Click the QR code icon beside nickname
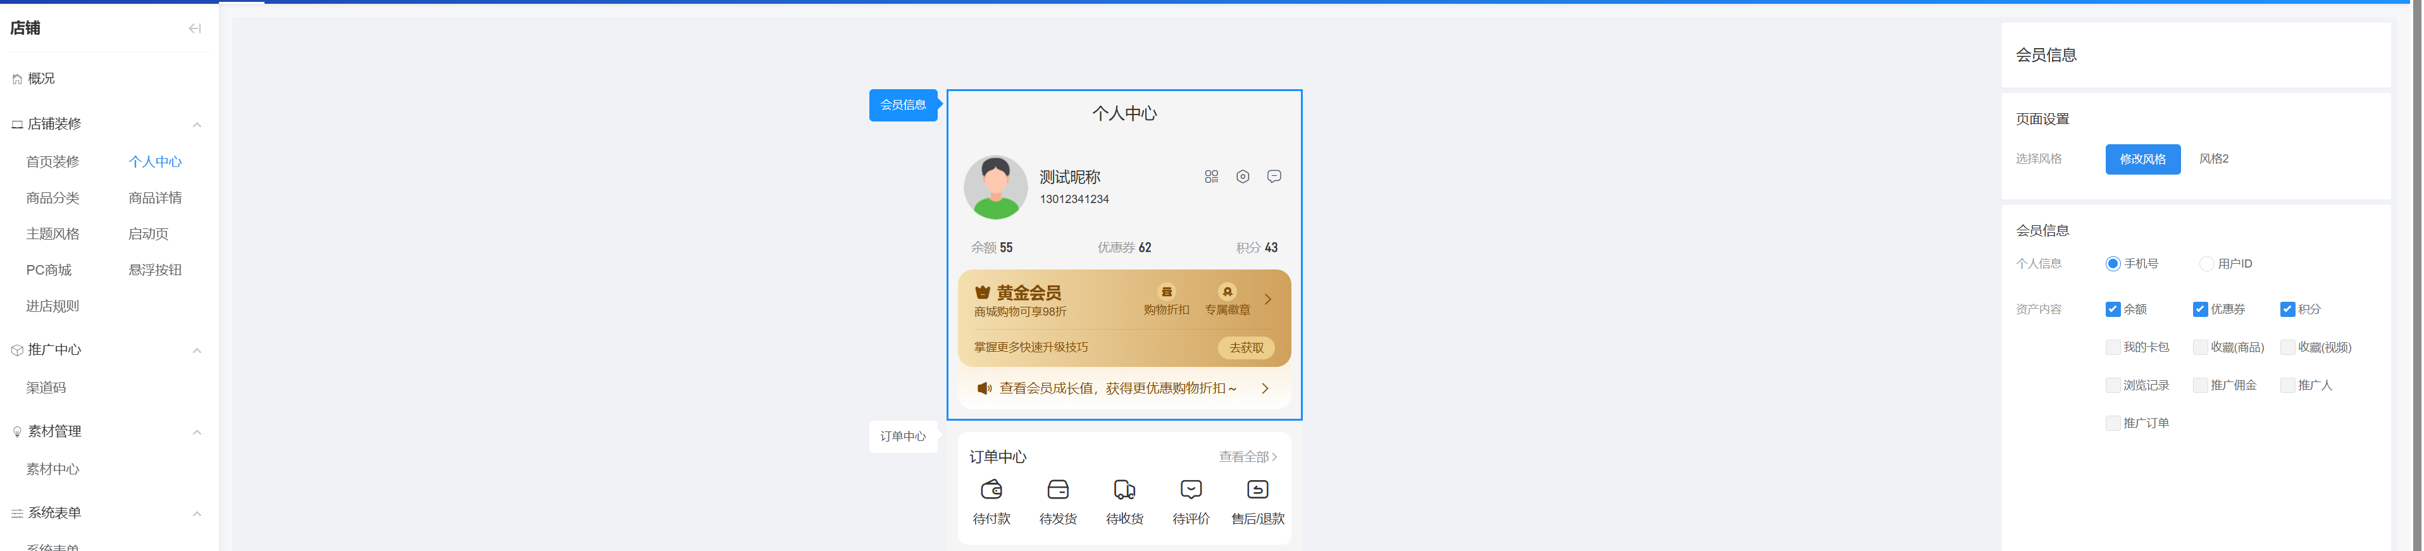The image size is (2424, 551). (1211, 176)
